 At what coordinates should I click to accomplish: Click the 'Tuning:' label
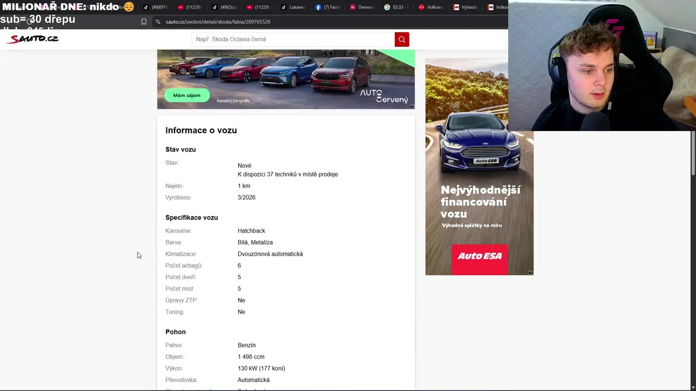tap(175, 312)
